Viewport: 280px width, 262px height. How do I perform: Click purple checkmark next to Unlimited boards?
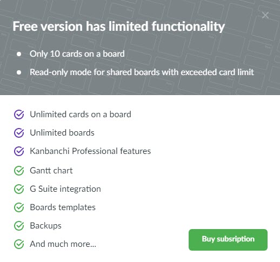click(19, 133)
